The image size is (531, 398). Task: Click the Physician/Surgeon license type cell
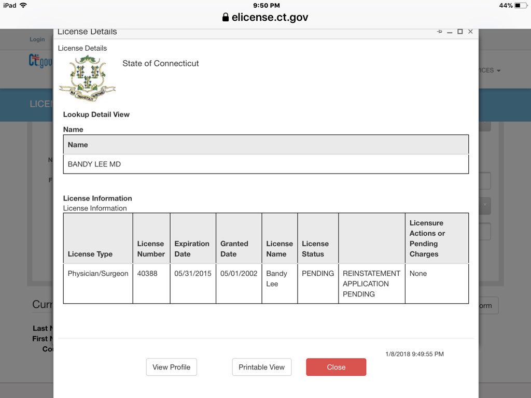coord(98,283)
